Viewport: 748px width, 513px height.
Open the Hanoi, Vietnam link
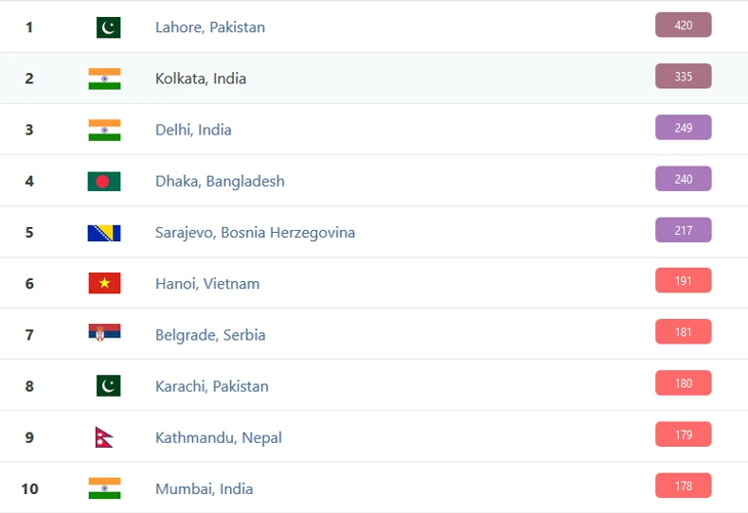point(207,283)
